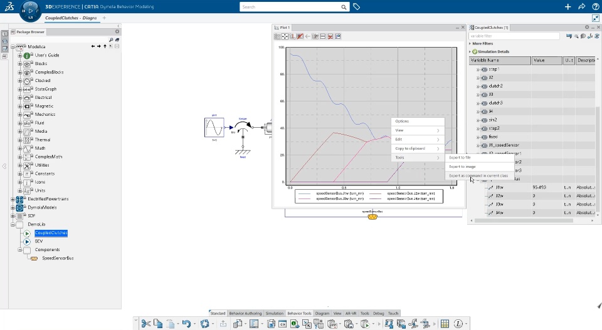Choose Export to image

[479, 167]
